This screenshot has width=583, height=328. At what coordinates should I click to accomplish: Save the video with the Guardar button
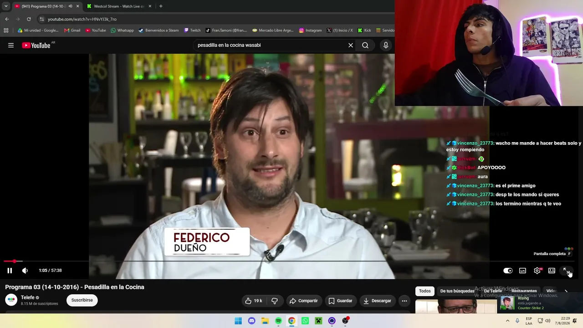[x=341, y=301]
